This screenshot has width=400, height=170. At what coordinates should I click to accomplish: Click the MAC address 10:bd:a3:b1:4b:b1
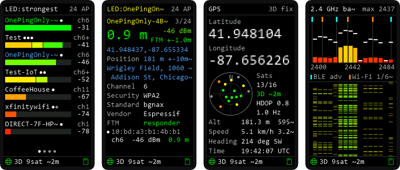[146, 132]
